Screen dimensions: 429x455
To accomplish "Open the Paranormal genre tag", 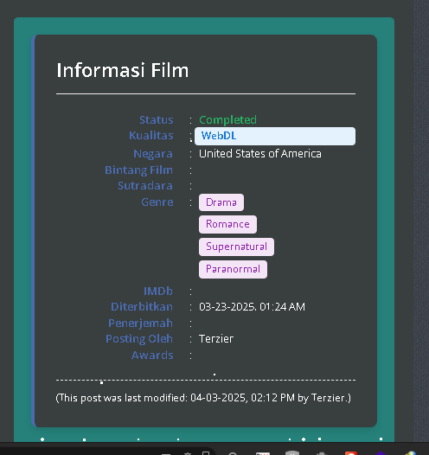I will (233, 269).
